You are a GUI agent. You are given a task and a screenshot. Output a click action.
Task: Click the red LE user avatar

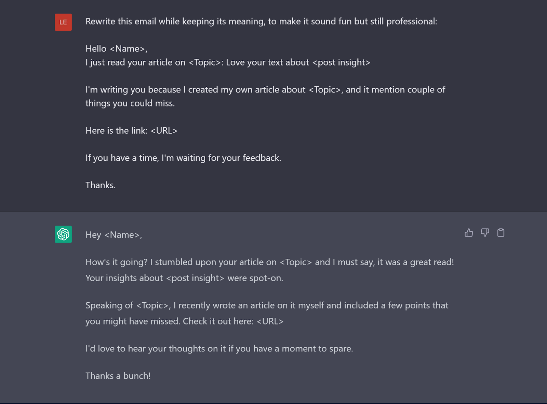[63, 22]
